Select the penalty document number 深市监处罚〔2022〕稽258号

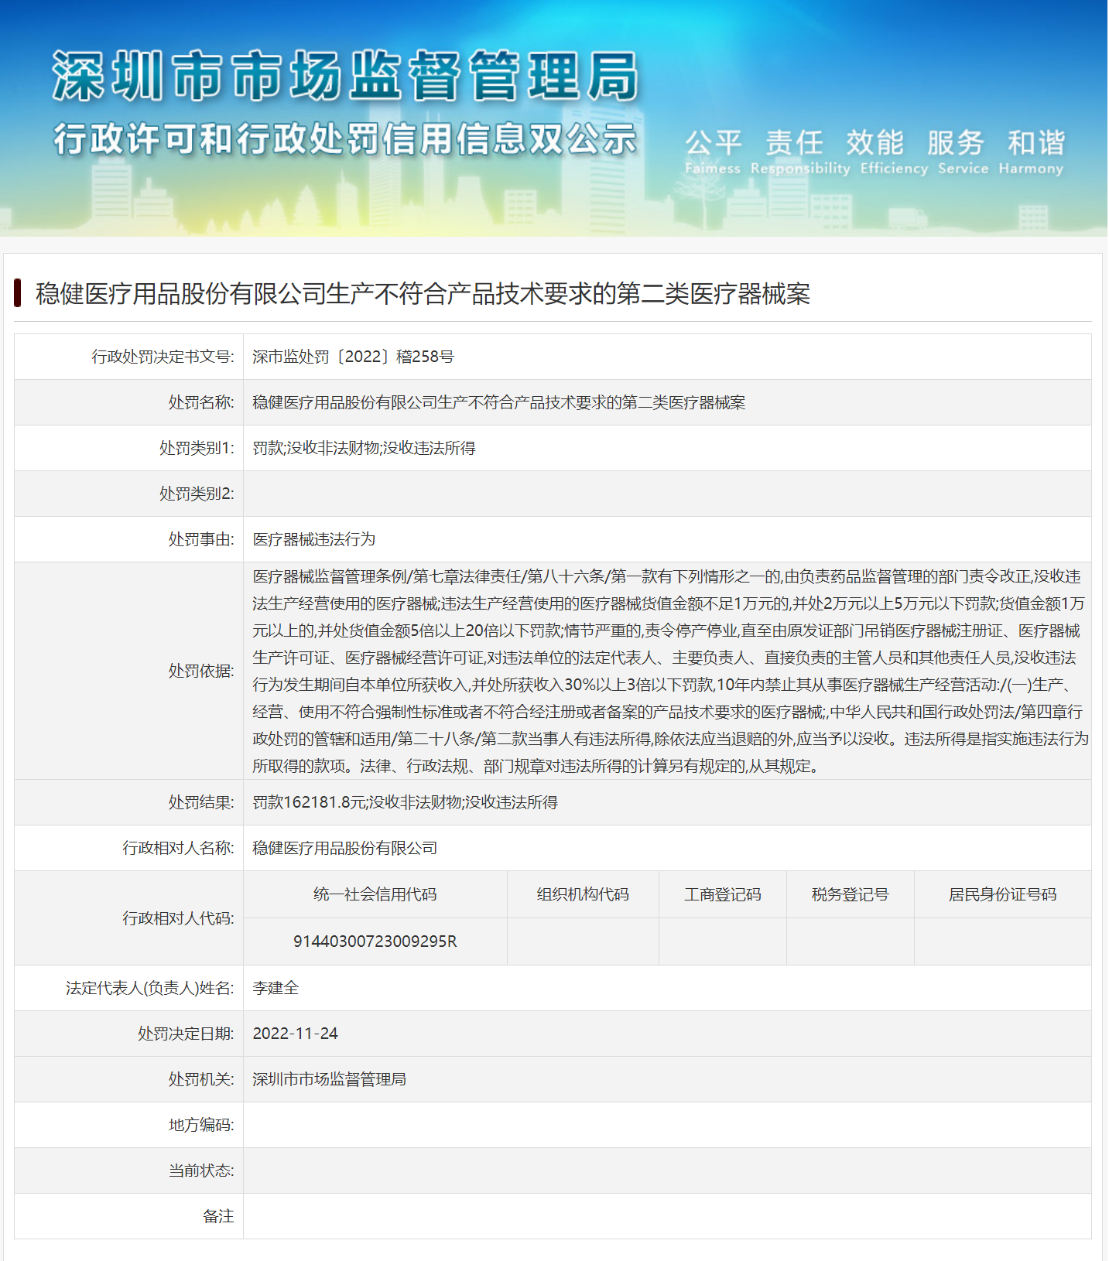(x=353, y=357)
